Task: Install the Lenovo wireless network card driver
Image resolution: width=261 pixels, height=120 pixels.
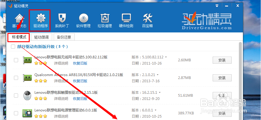Action: pyautogui.click(x=222, y=60)
